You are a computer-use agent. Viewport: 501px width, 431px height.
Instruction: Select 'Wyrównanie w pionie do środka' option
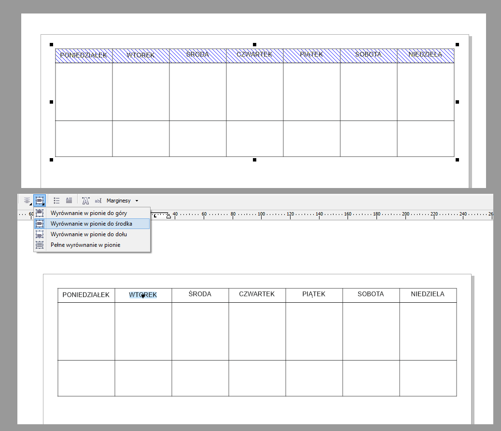pos(91,224)
